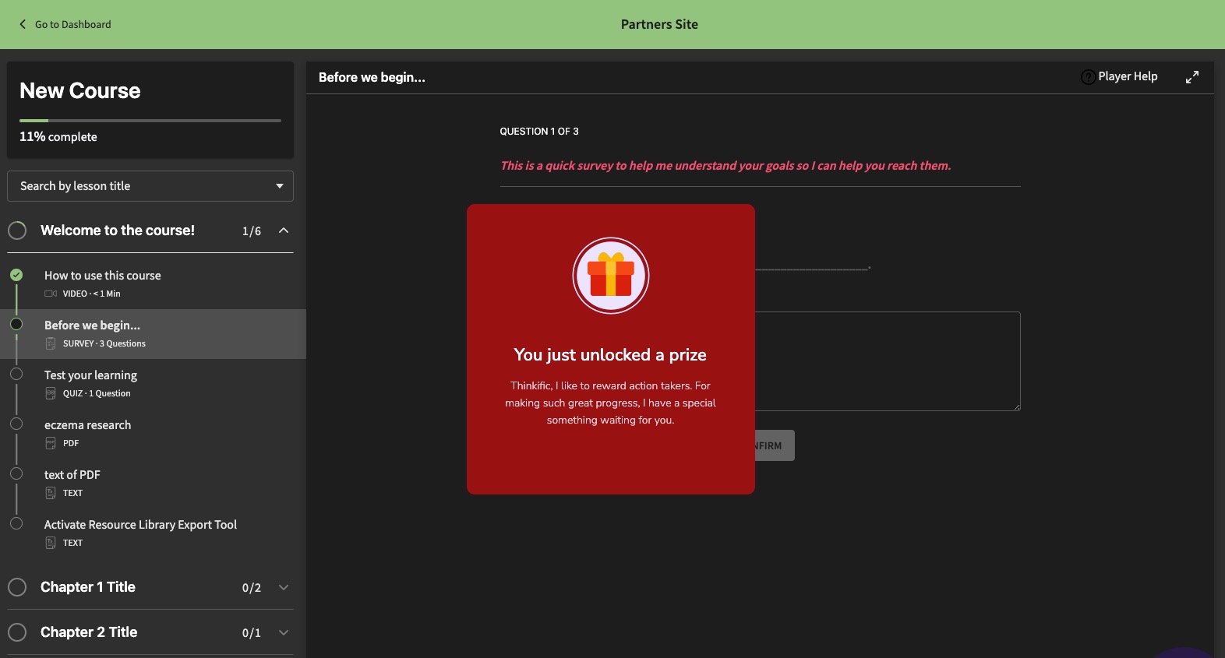
Task: Click the Chapter 2 Title heading
Action: [89, 632]
